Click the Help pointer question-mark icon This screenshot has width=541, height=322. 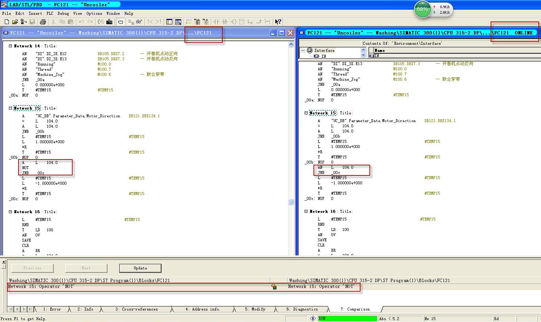coord(278,22)
